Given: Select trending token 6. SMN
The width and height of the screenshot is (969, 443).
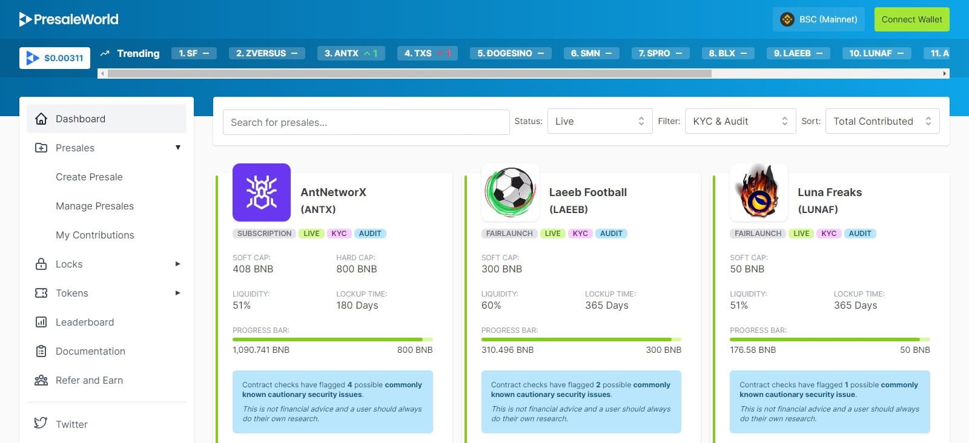Looking at the screenshot, I should 591,53.
